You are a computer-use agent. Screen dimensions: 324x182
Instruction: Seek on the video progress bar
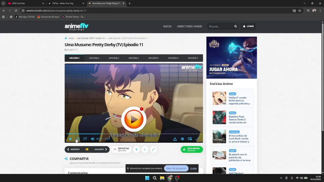(134, 134)
